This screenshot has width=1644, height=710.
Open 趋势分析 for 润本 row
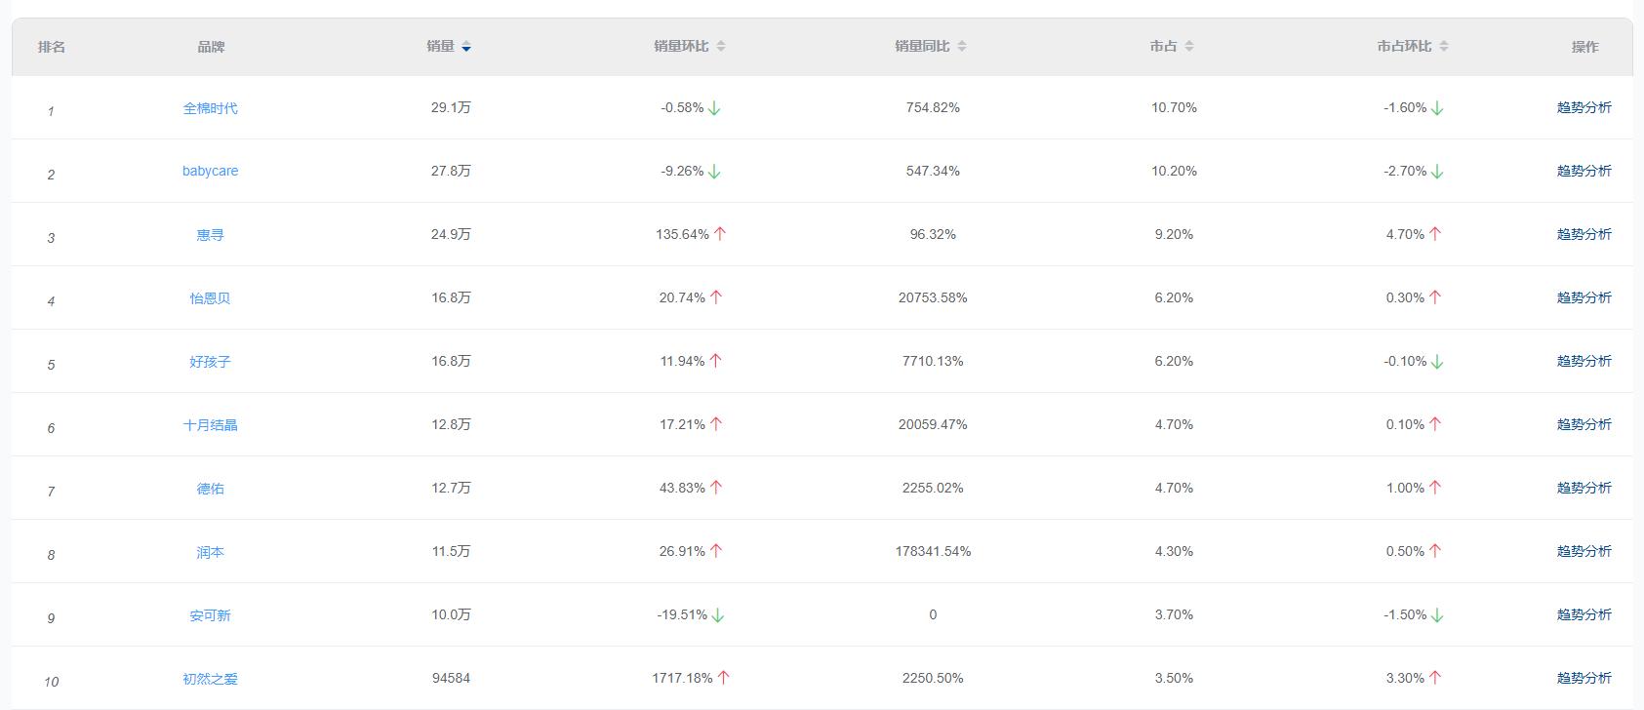tap(1584, 551)
